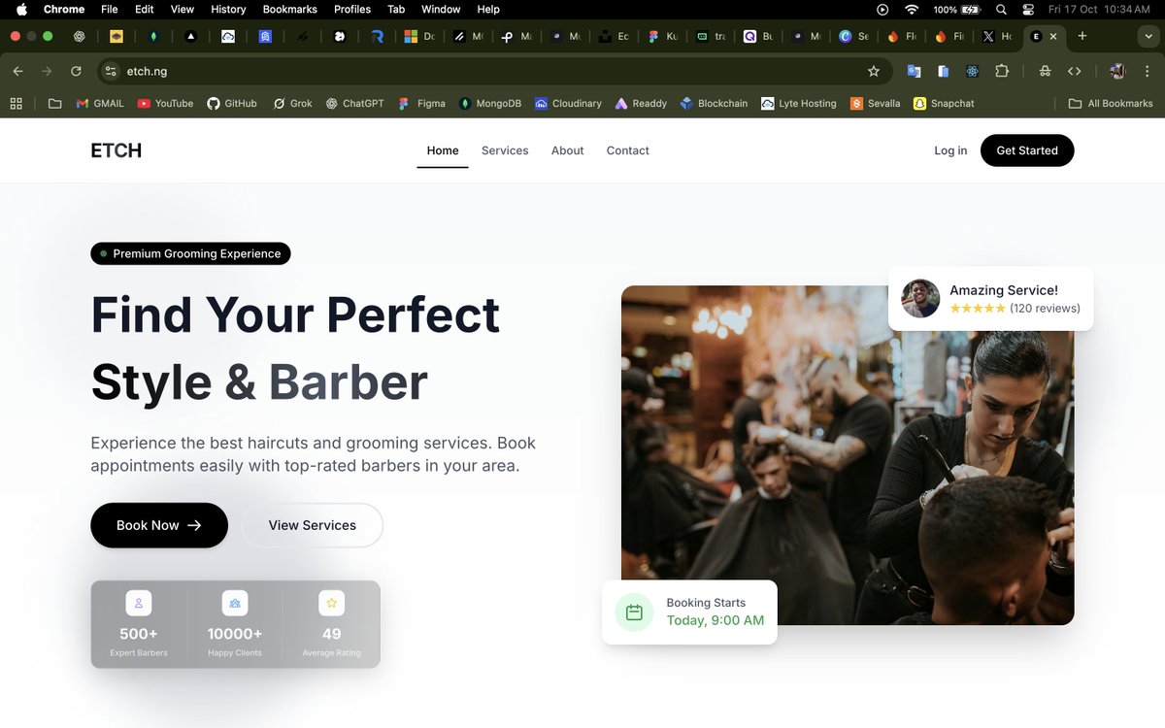Image resolution: width=1165 pixels, height=728 pixels.
Task: Switch to the Services navigation tab
Action: 504,150
